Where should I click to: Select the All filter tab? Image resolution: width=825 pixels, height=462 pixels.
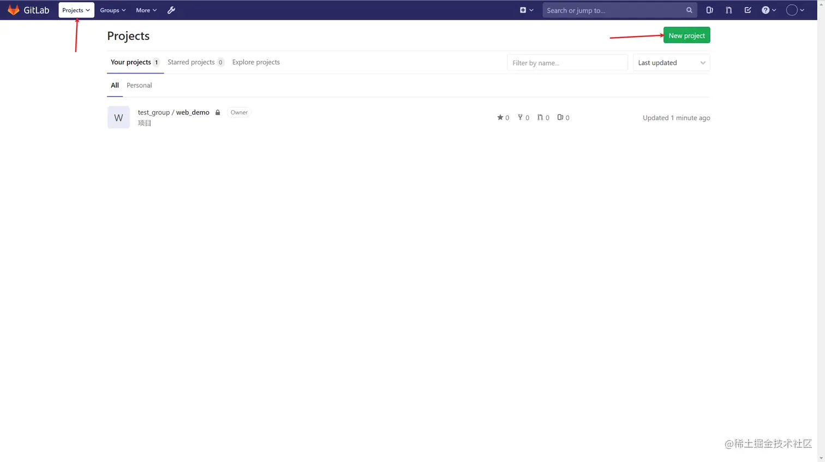coord(115,86)
